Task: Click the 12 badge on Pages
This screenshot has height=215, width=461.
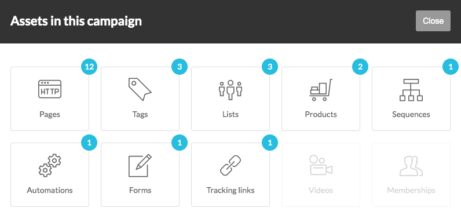Action: tap(89, 67)
